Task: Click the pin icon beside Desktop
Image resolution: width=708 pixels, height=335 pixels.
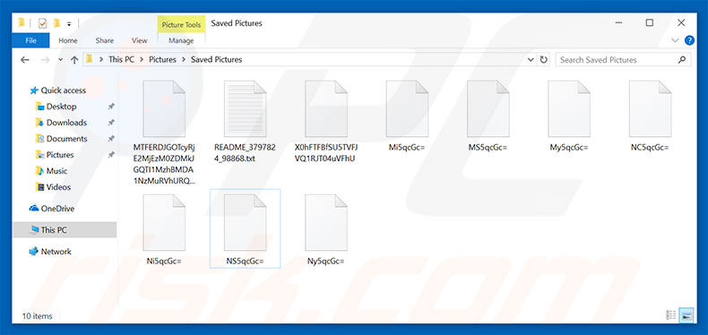Action: pyautogui.click(x=110, y=107)
